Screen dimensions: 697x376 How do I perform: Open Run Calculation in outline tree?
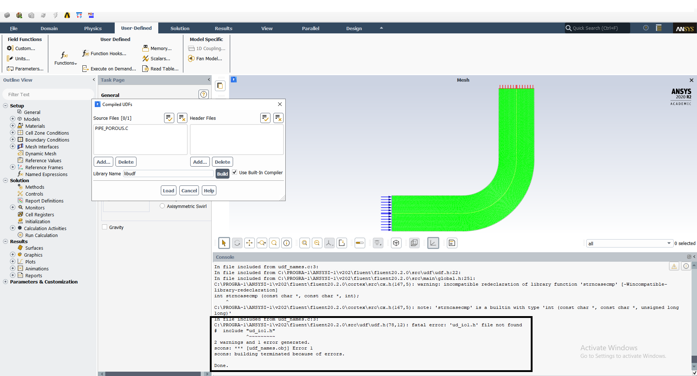tap(41, 235)
